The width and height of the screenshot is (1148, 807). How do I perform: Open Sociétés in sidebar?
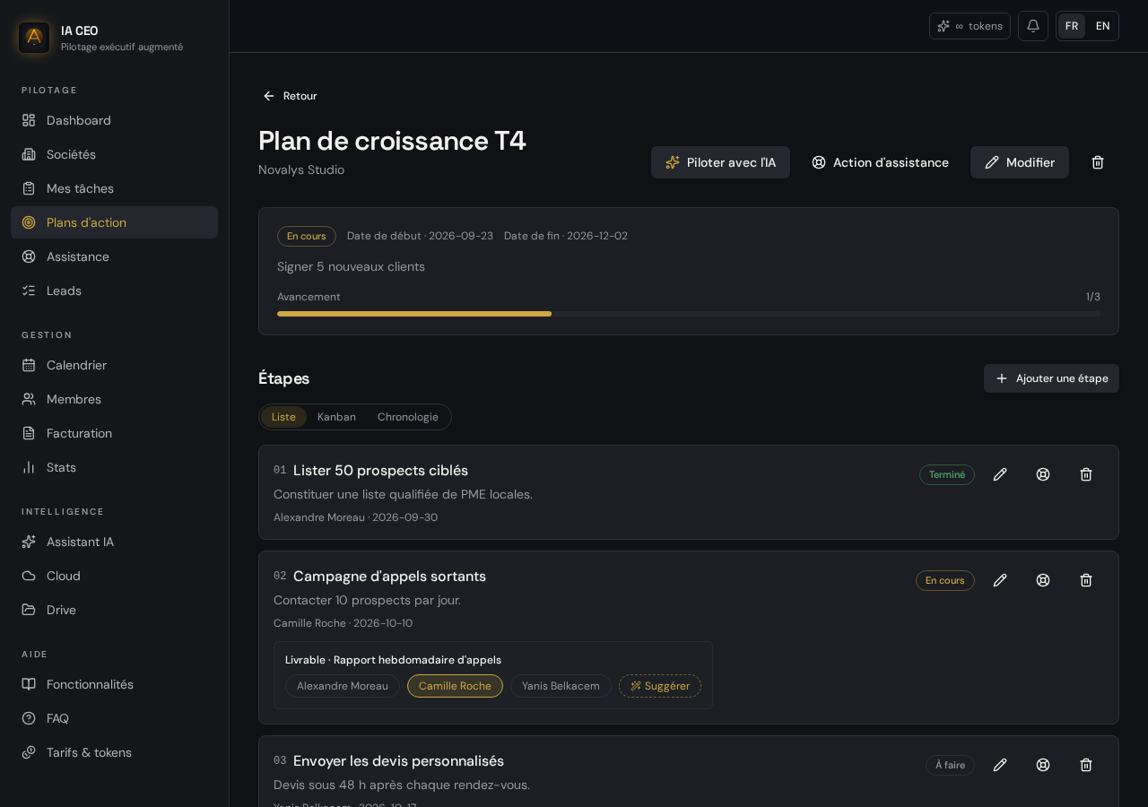click(114, 154)
